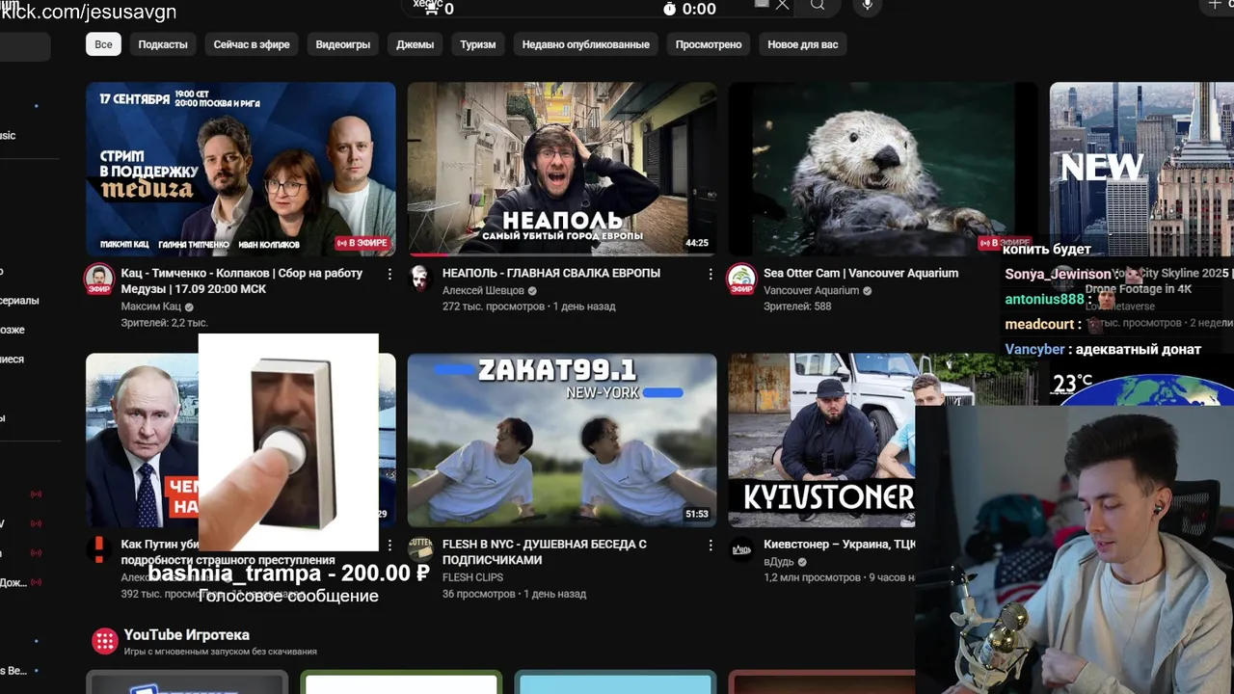
Task: Select the 'Новое для вас' chip
Action: (803, 44)
